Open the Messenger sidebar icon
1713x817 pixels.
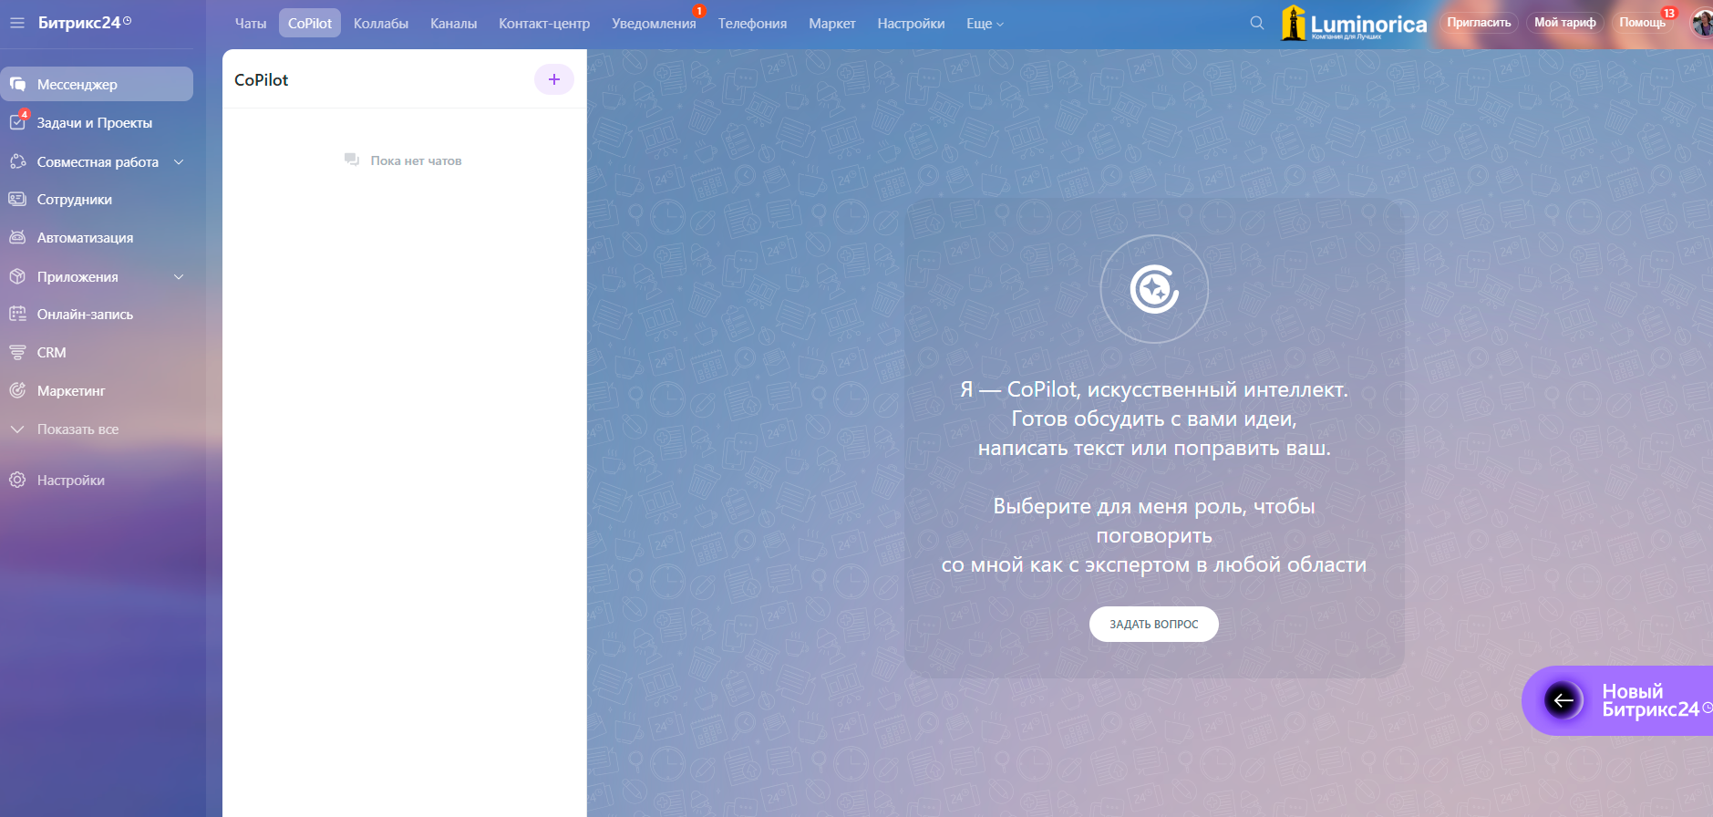tap(17, 84)
